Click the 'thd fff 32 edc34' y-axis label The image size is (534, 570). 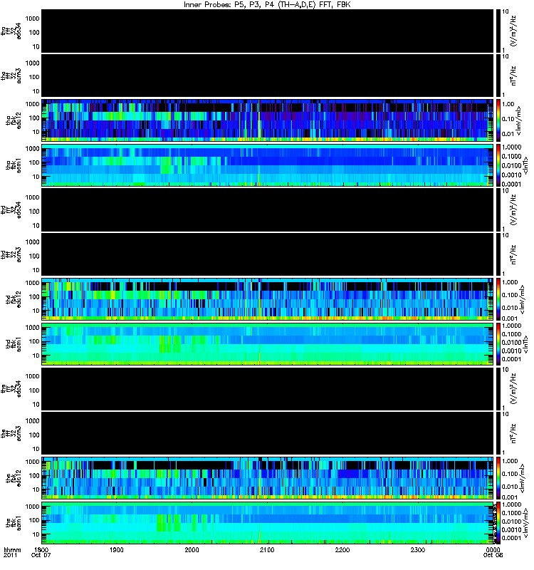coord(11,209)
